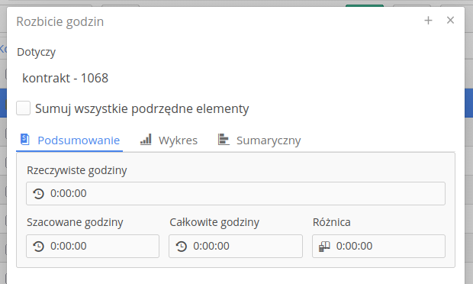Switch to the Podsumowanie tab
Screen dimensions: 473x284
(x=69, y=140)
